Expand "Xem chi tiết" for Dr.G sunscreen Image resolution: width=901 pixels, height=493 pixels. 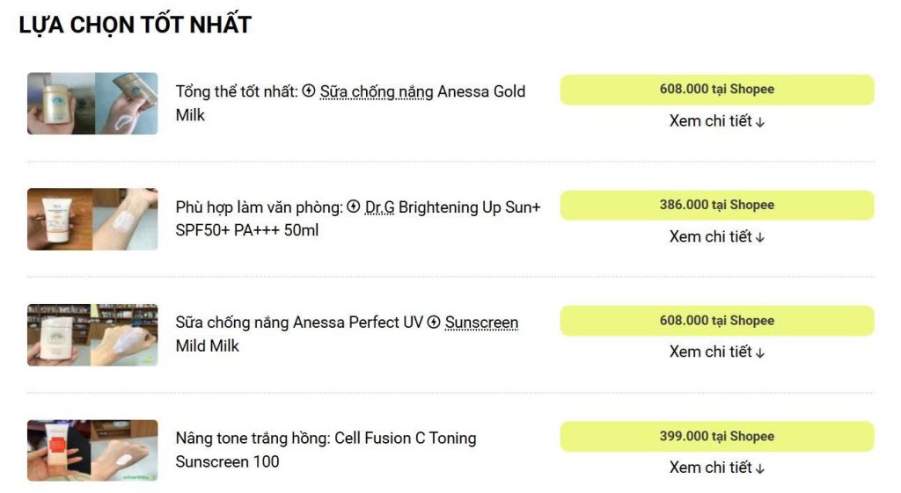tap(717, 236)
